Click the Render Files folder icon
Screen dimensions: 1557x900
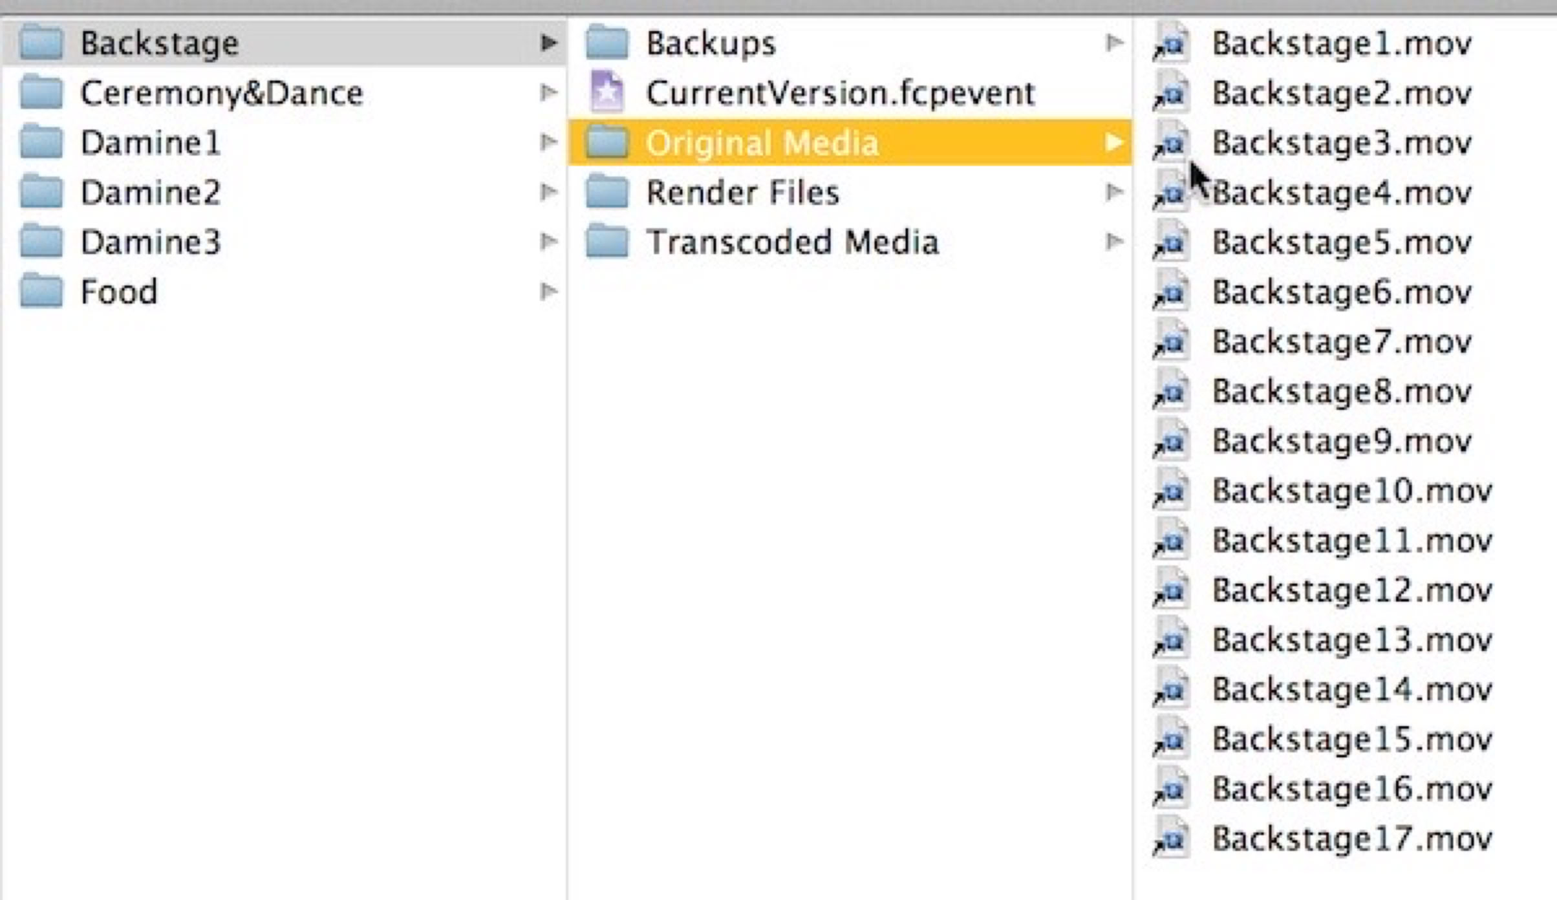pos(607,192)
